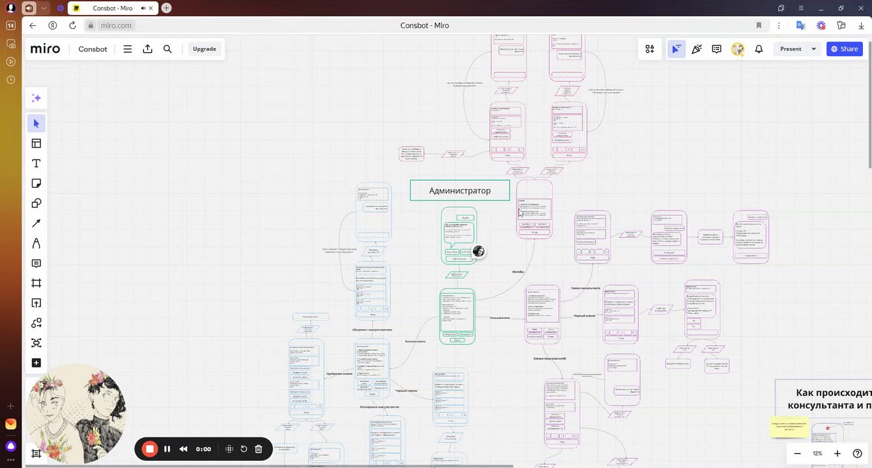The image size is (872, 468).
Task: Open more apps plus in left toolbar
Action: pos(36,363)
